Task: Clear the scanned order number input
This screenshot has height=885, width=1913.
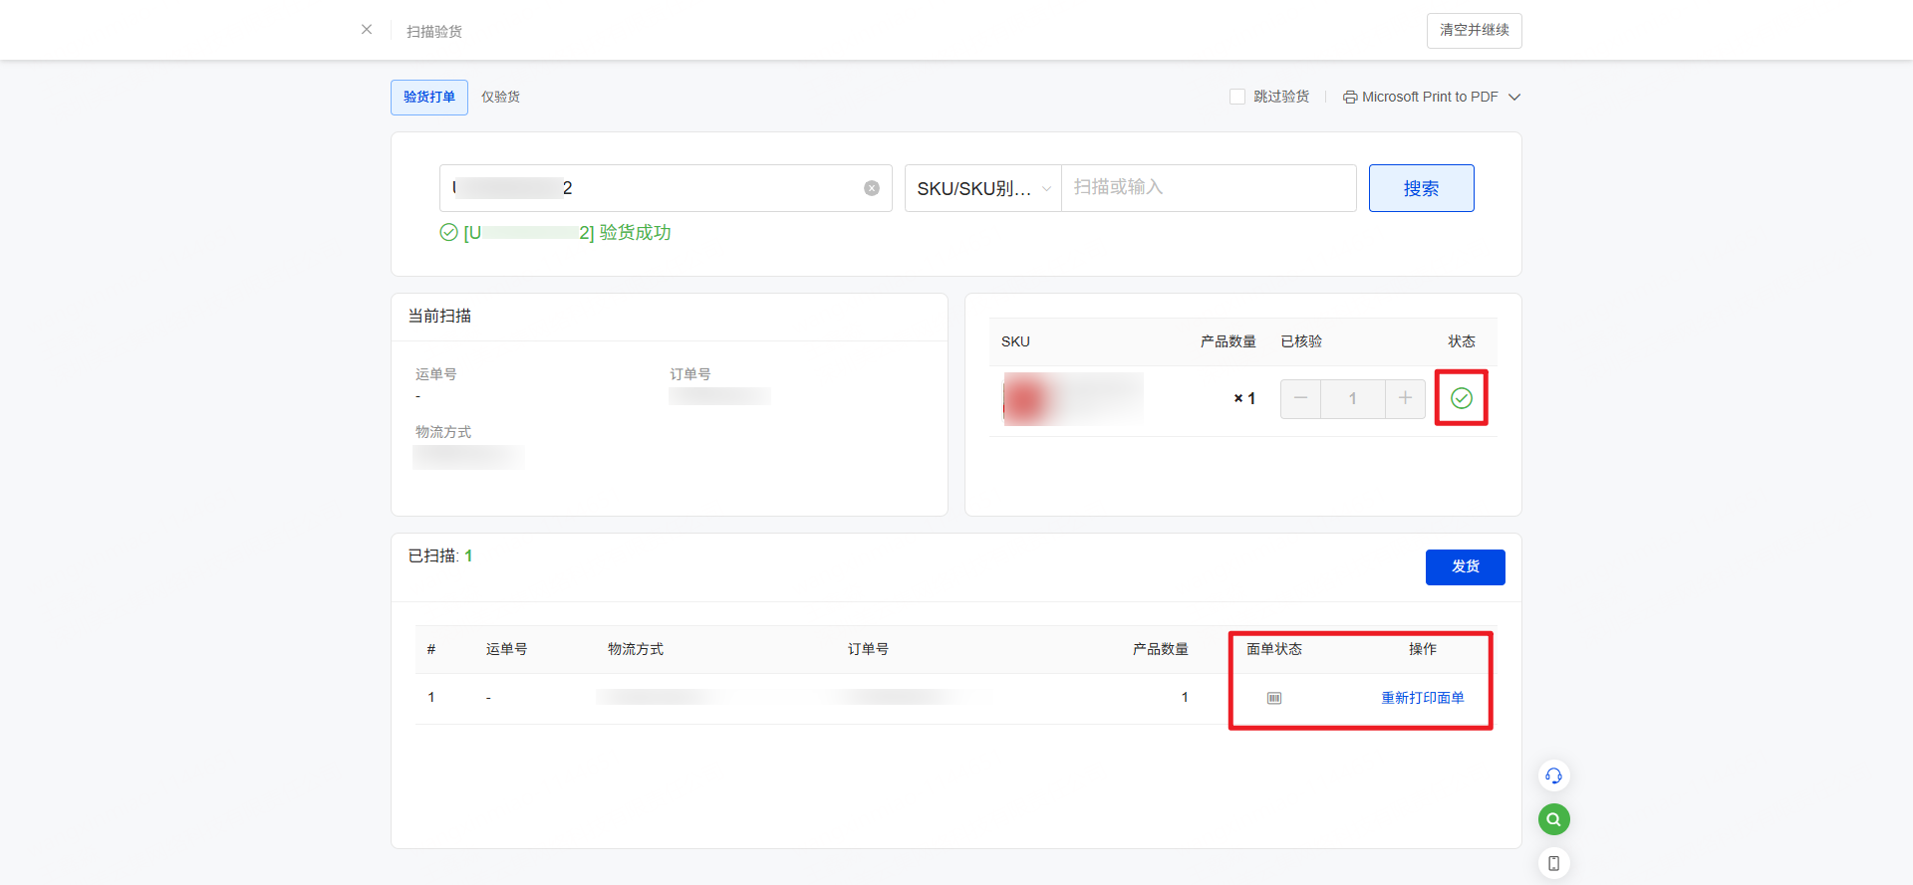Action: click(x=872, y=188)
